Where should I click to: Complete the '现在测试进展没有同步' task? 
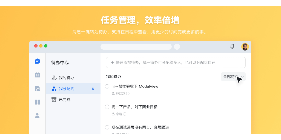point(107,127)
